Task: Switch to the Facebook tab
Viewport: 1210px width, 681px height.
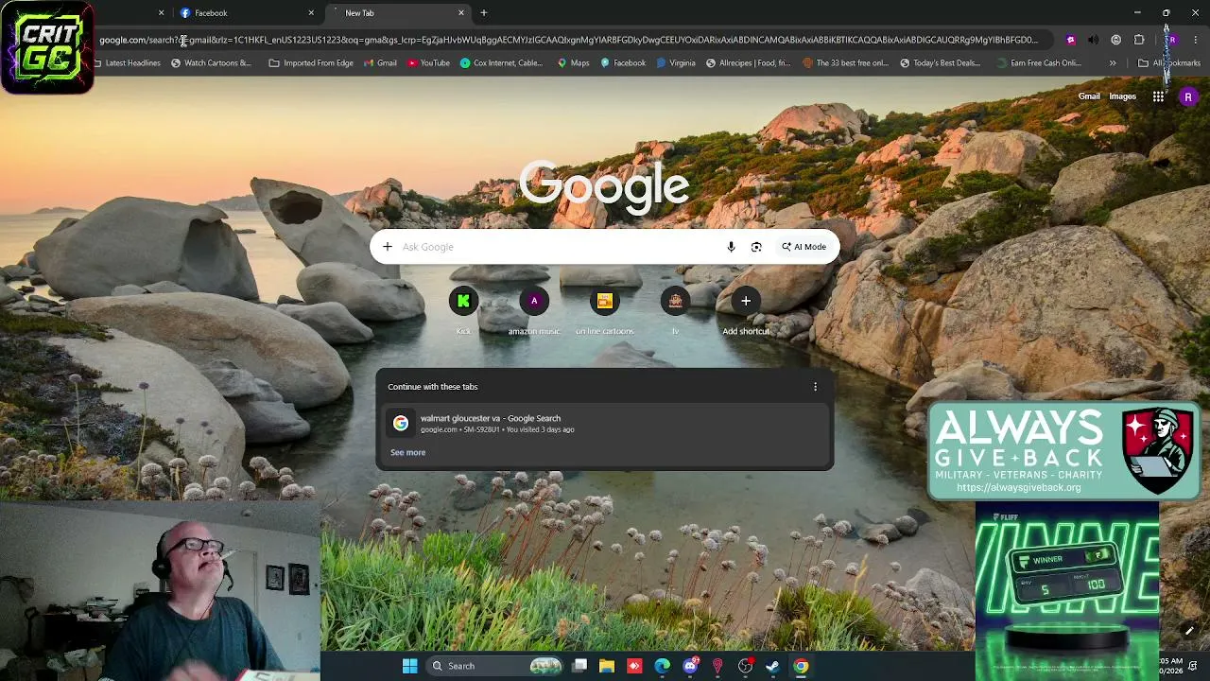Action: click(246, 13)
